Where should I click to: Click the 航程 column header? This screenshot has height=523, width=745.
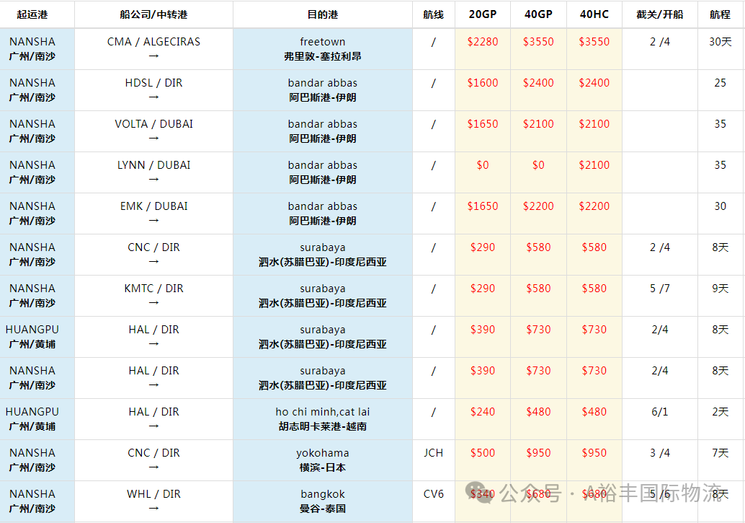[x=721, y=14]
